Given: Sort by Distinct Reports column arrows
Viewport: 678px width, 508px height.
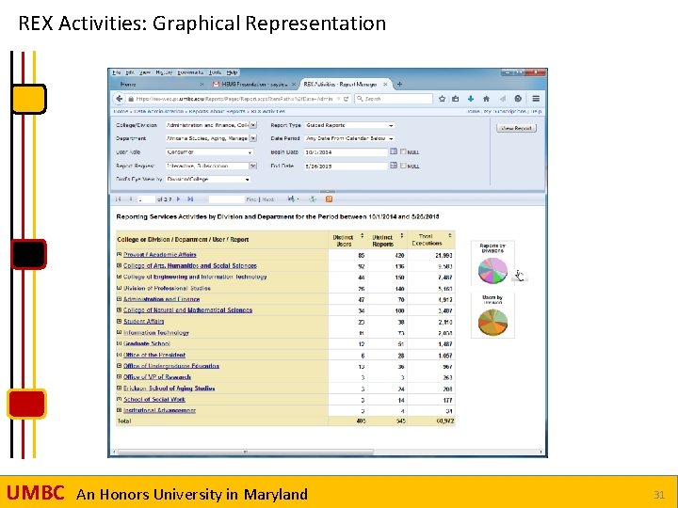Looking at the screenshot, I should (x=402, y=236).
